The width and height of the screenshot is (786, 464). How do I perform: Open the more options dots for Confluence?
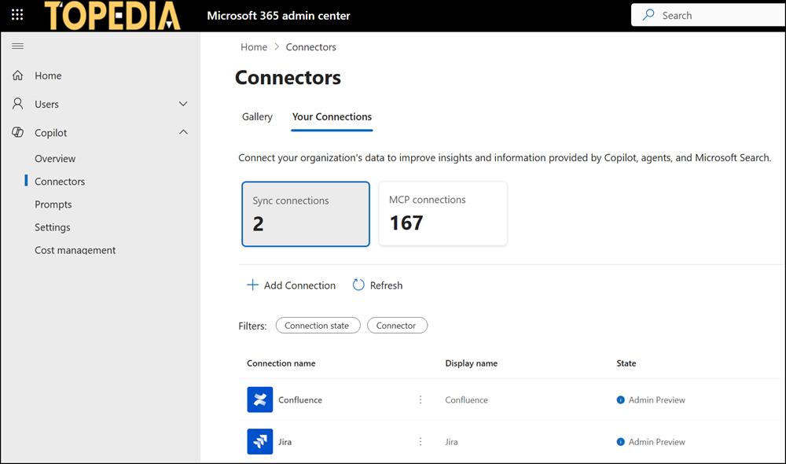pos(421,400)
